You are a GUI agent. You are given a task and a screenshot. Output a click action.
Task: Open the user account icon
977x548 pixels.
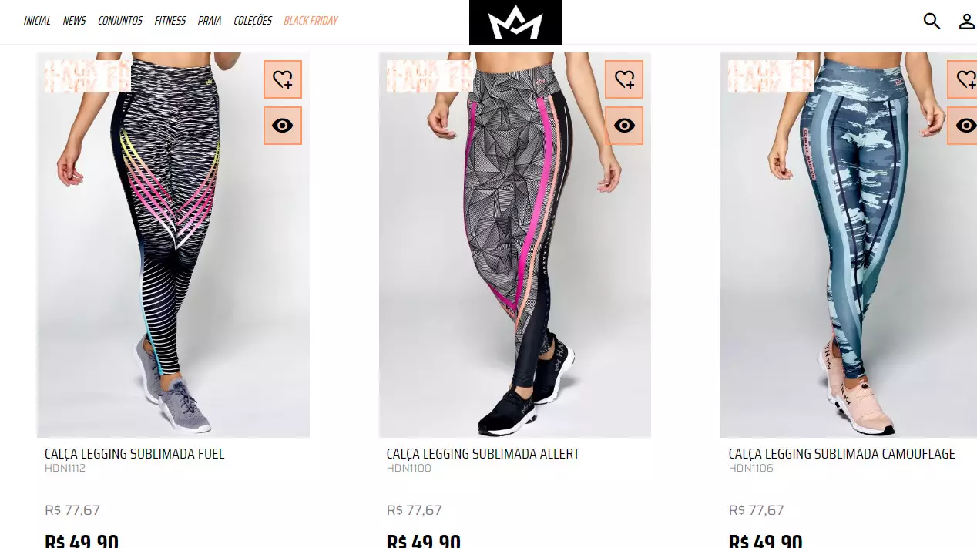pos(966,21)
